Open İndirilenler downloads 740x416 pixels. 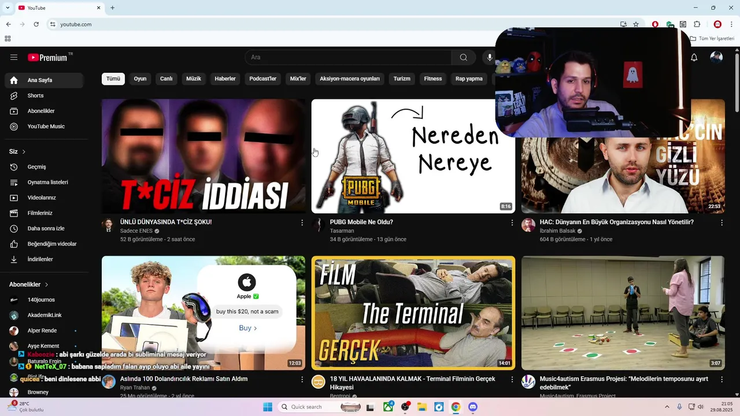[x=44, y=259]
